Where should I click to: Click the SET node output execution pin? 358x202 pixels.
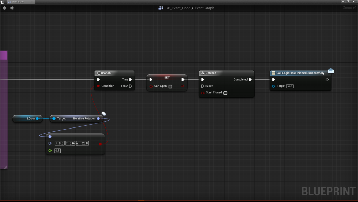coord(183,80)
